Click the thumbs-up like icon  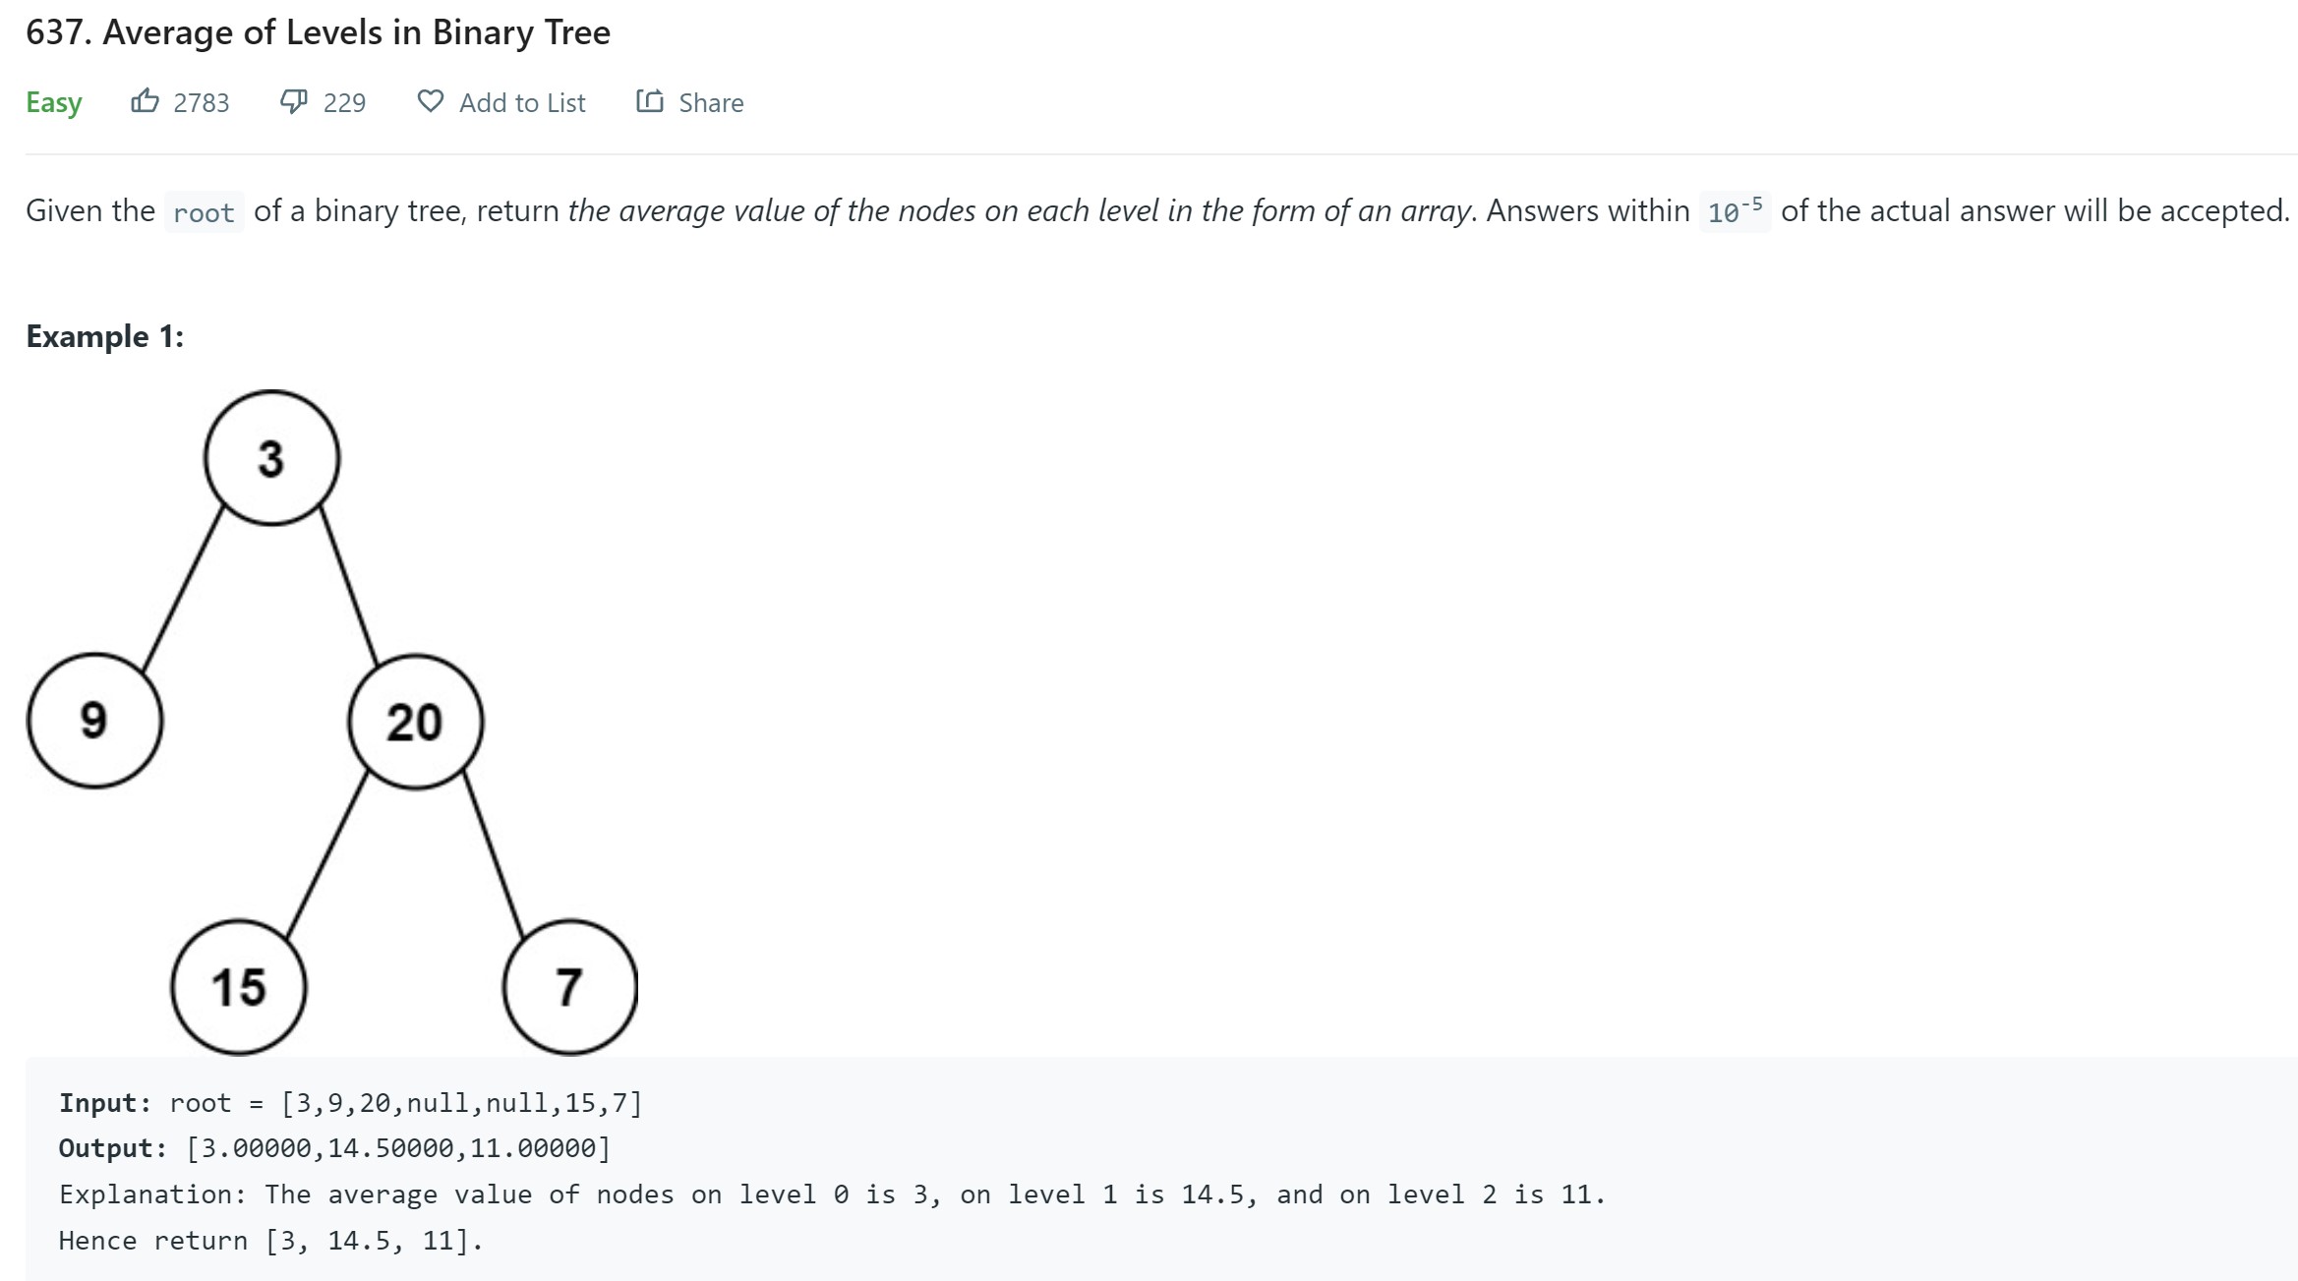(145, 101)
